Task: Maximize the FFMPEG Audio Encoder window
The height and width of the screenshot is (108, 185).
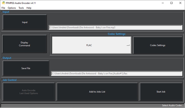Action: pyautogui.click(x=172, y=3)
